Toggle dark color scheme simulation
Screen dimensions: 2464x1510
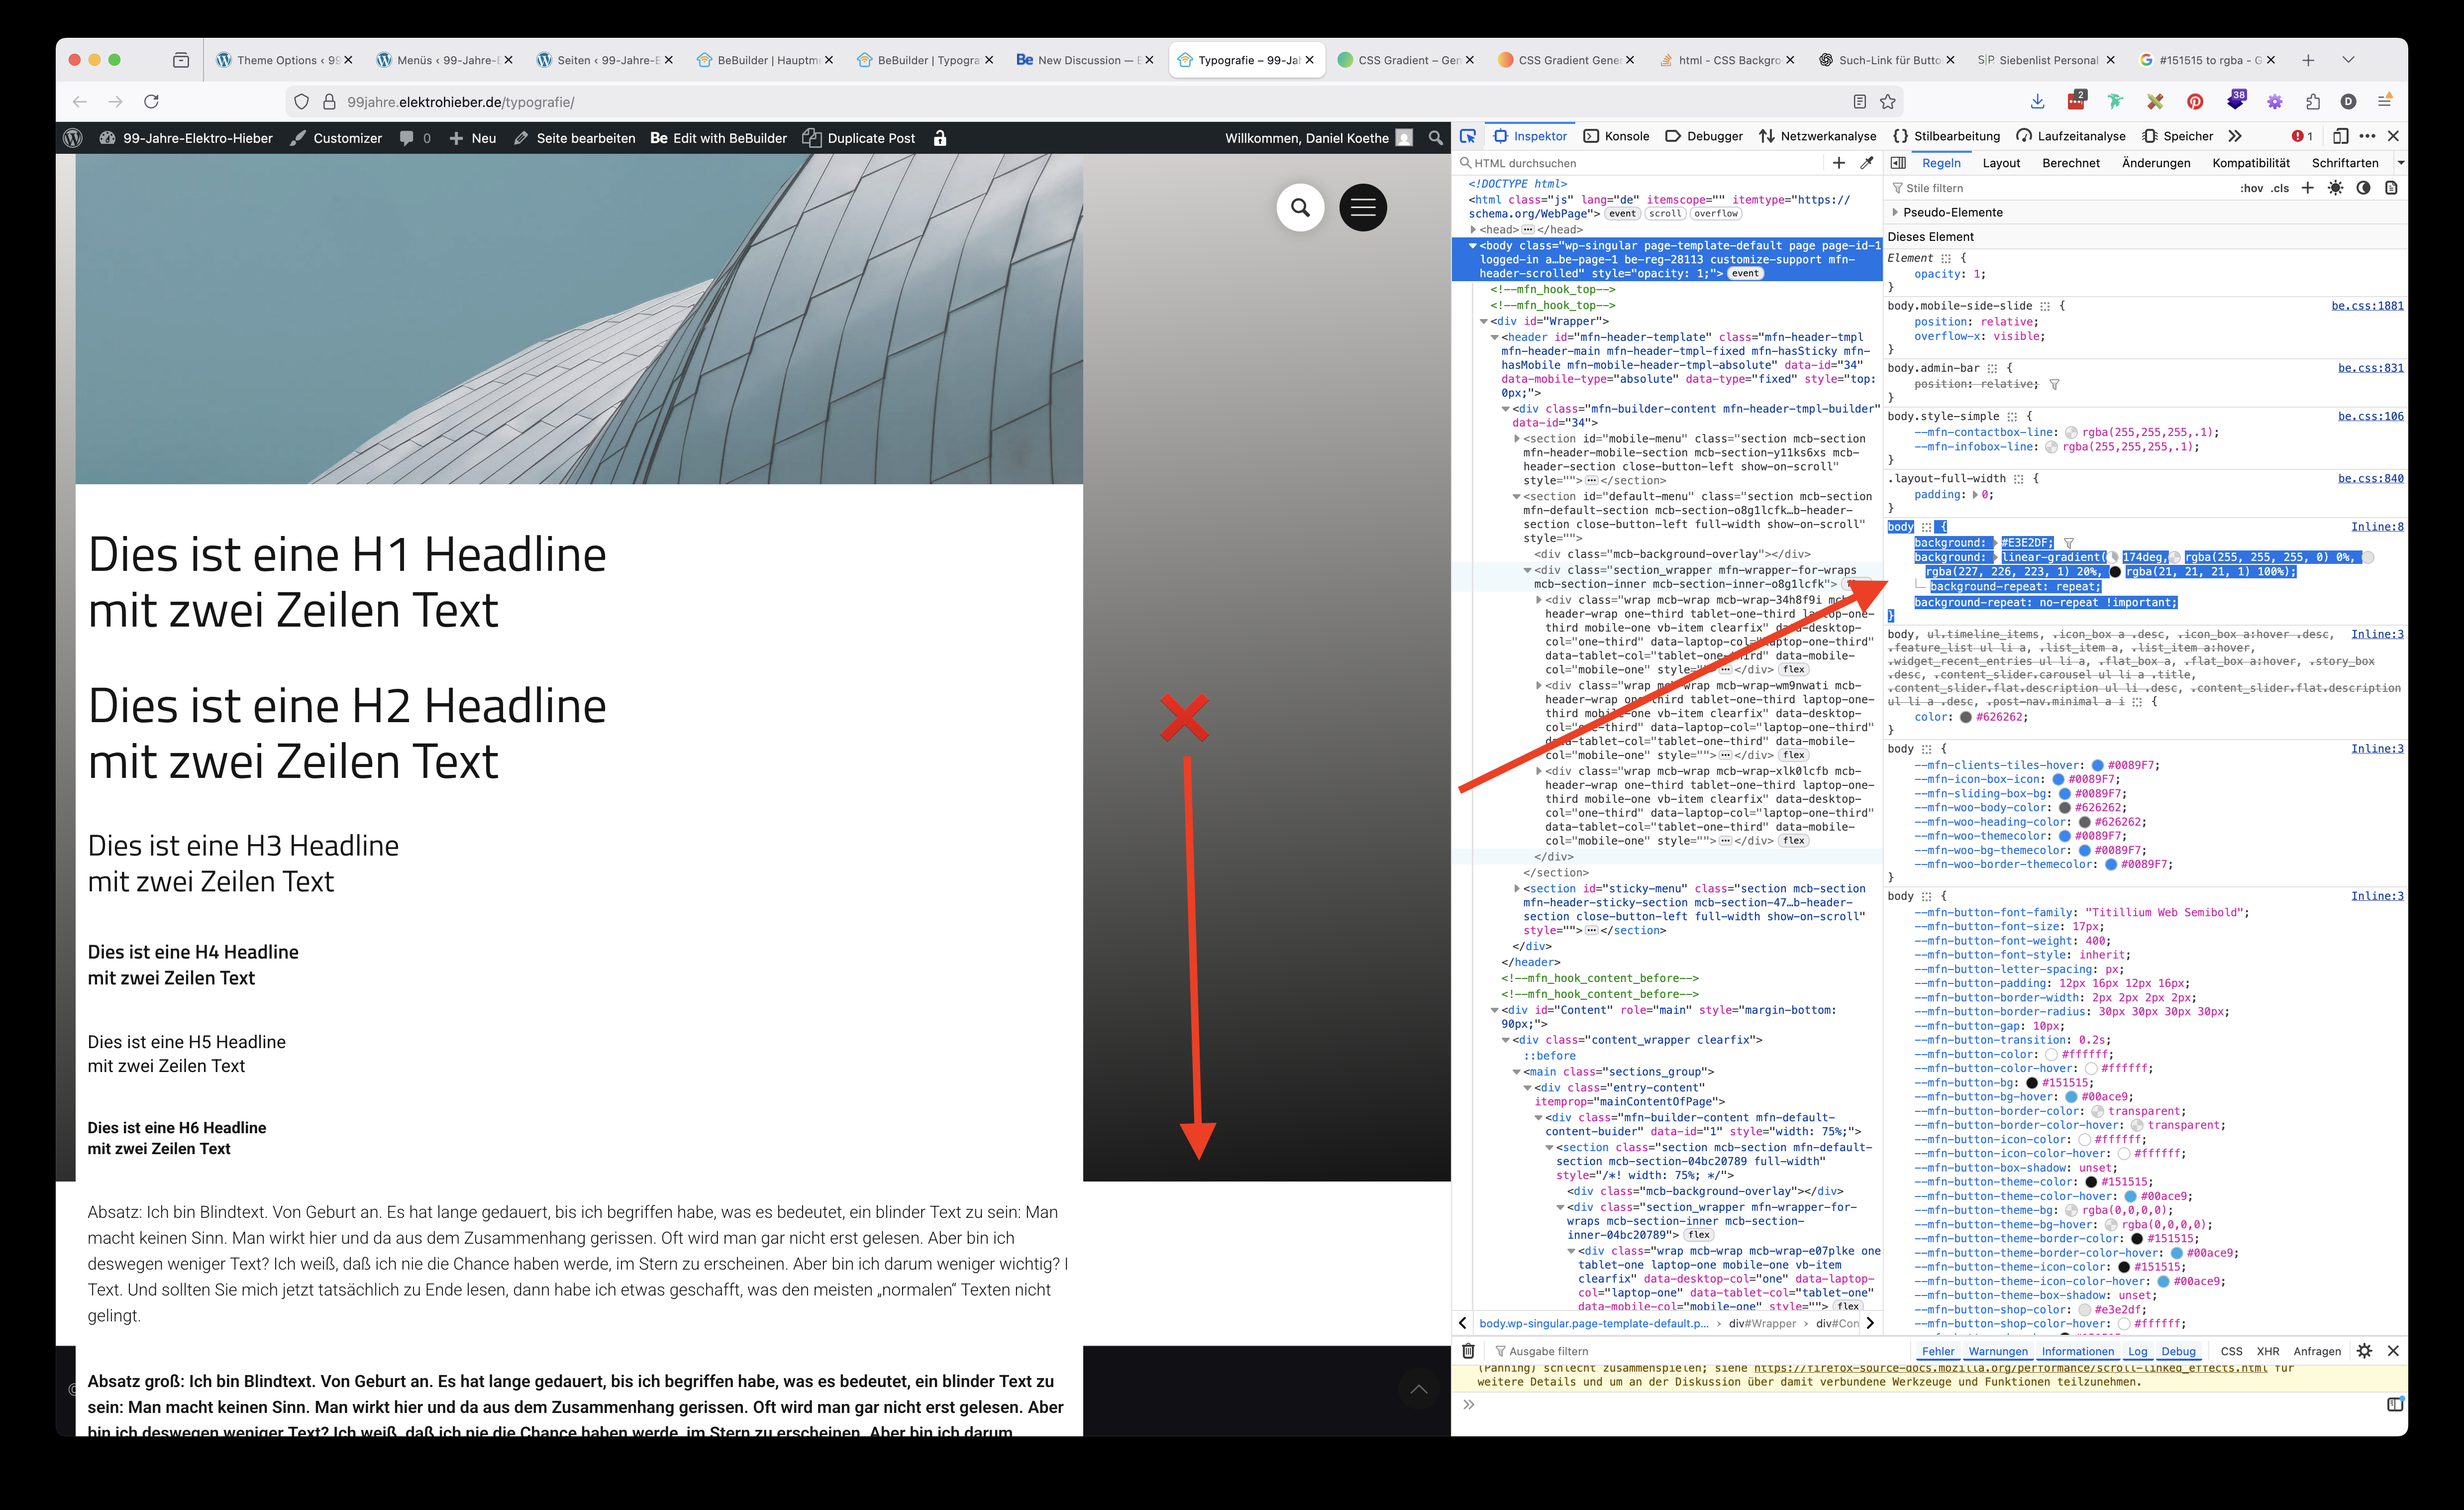[x=2363, y=188]
